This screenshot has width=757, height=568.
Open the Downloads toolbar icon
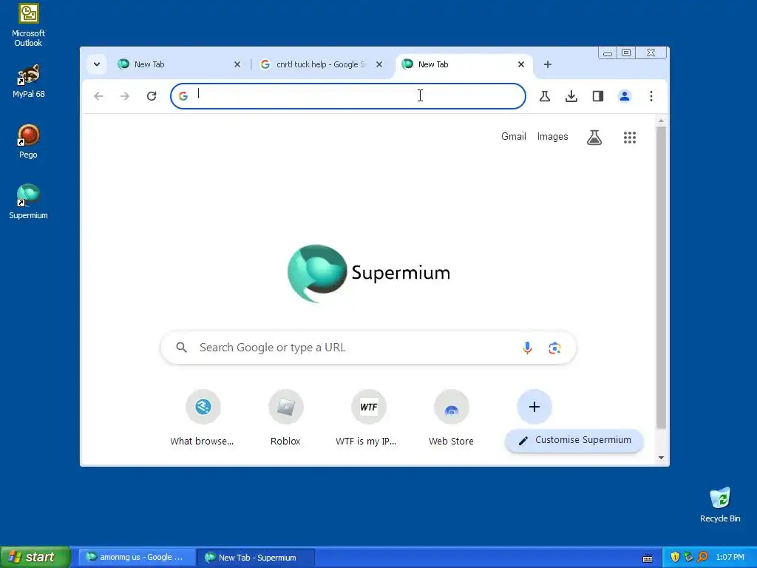[x=571, y=96]
